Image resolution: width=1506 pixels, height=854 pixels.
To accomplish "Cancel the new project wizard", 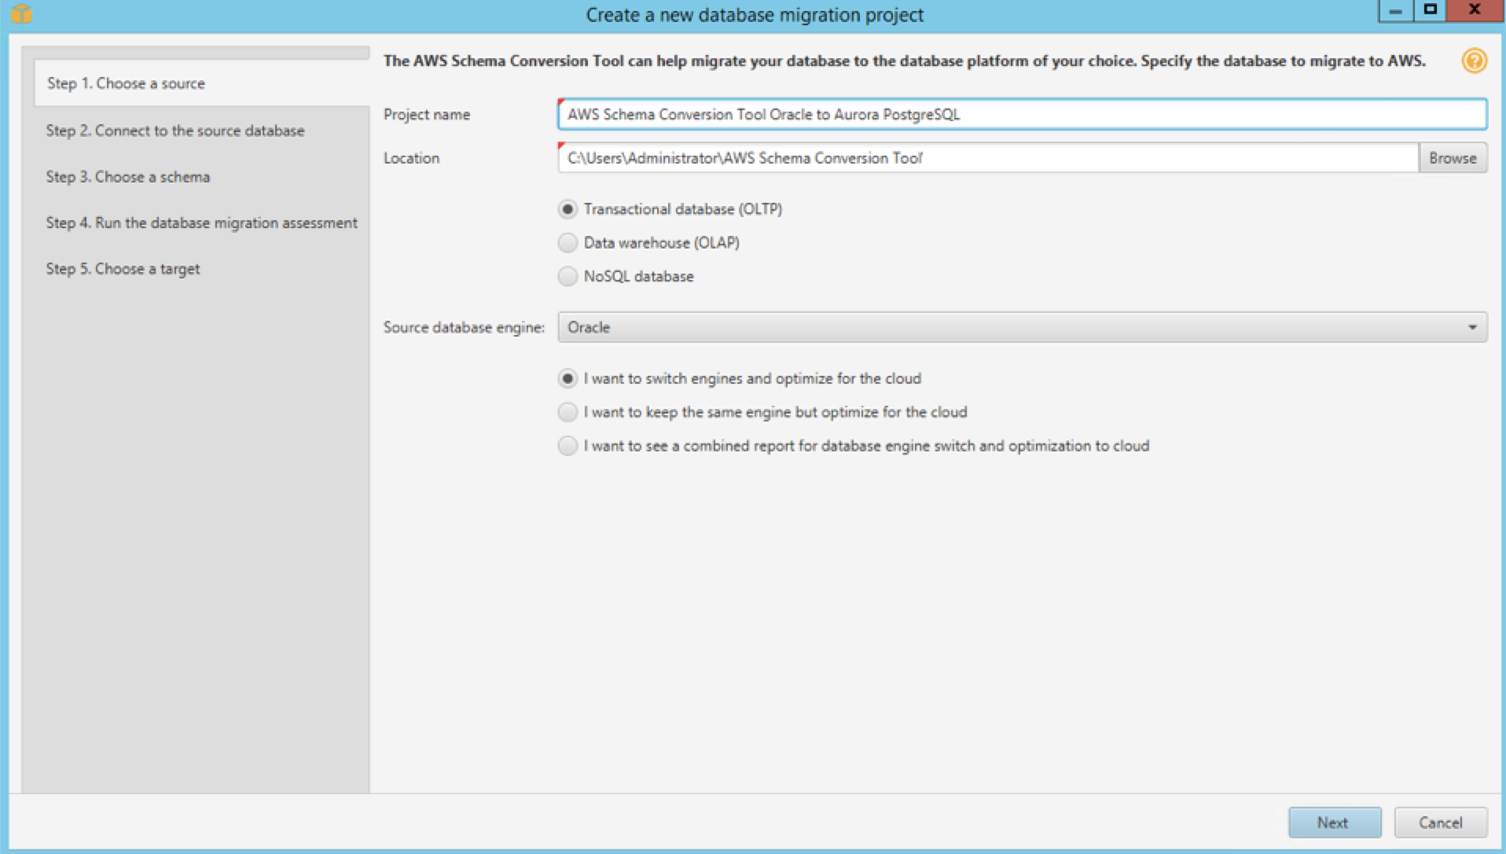I will tap(1441, 823).
